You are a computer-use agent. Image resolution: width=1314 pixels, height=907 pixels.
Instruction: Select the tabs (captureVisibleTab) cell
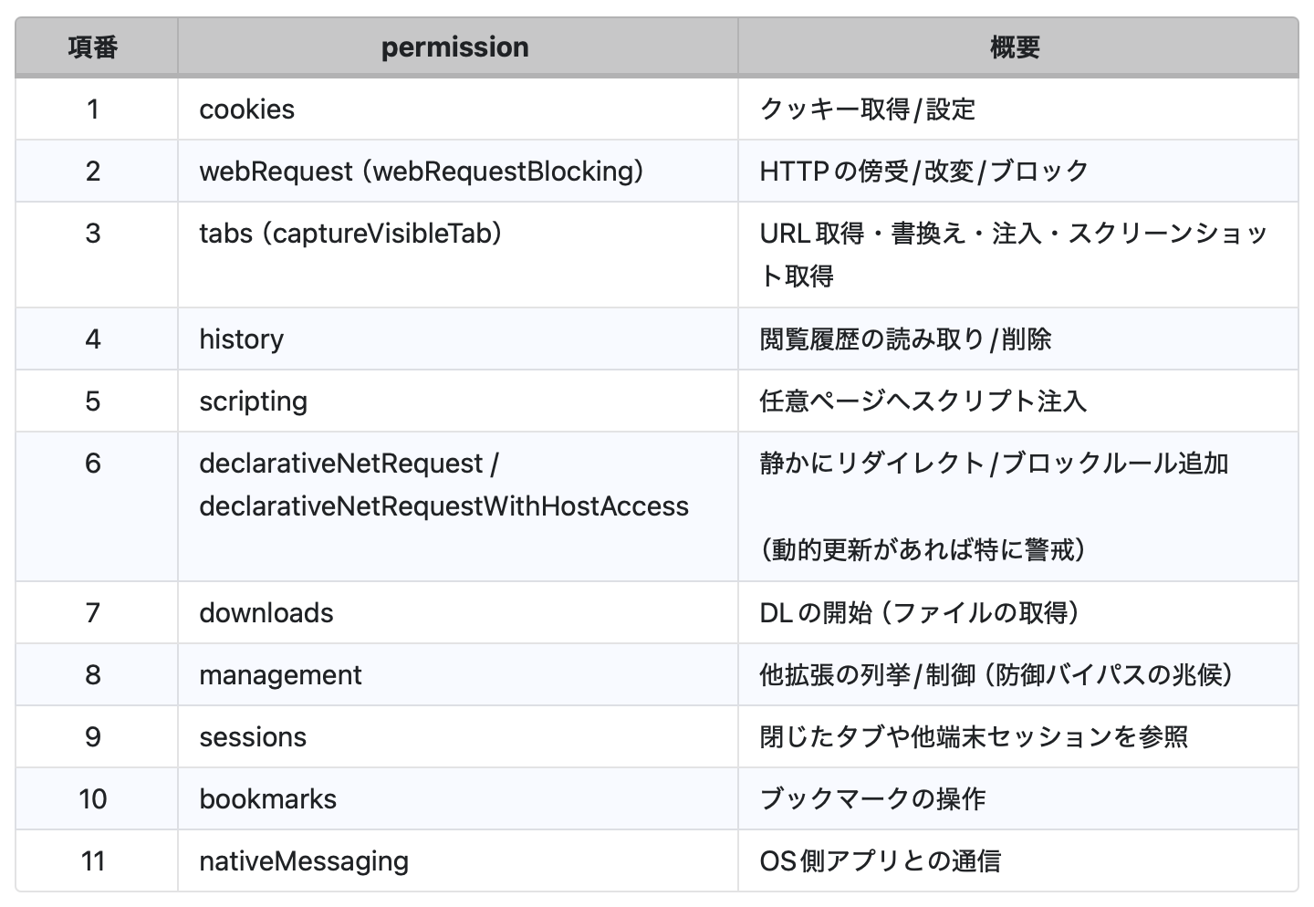[x=351, y=234]
